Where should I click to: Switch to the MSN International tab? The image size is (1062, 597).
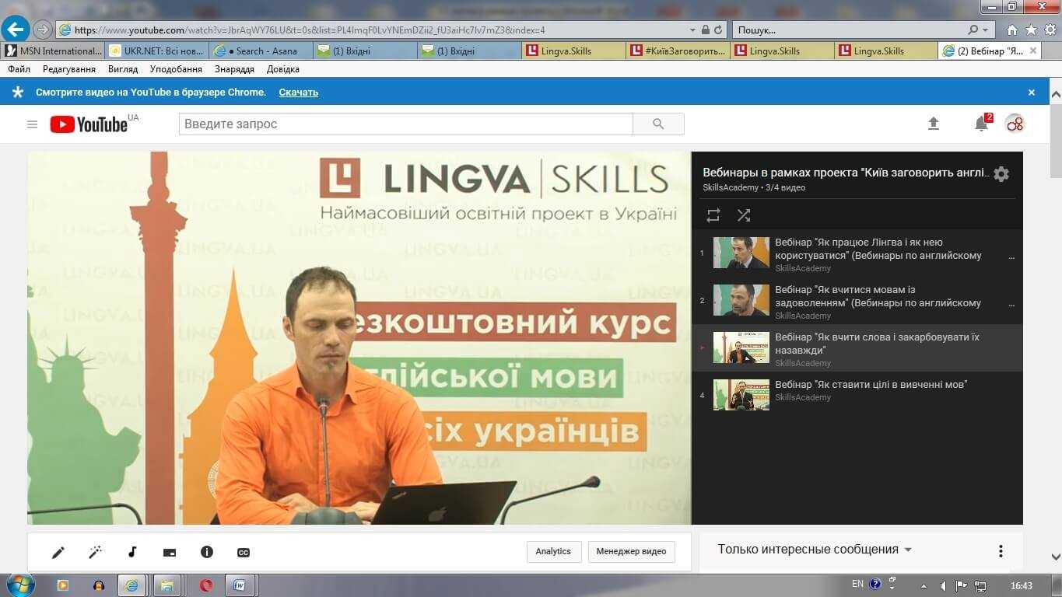click(x=53, y=51)
